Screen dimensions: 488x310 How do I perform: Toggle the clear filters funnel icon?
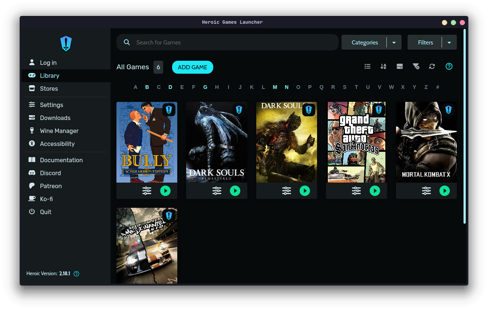click(416, 66)
